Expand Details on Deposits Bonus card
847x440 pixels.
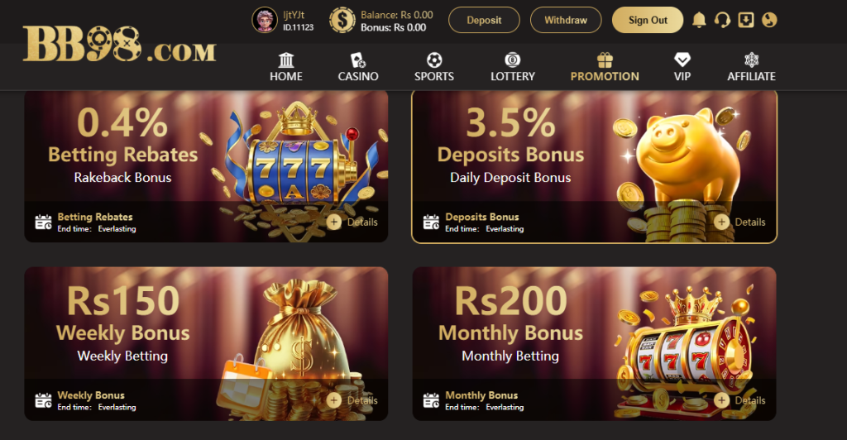point(740,222)
